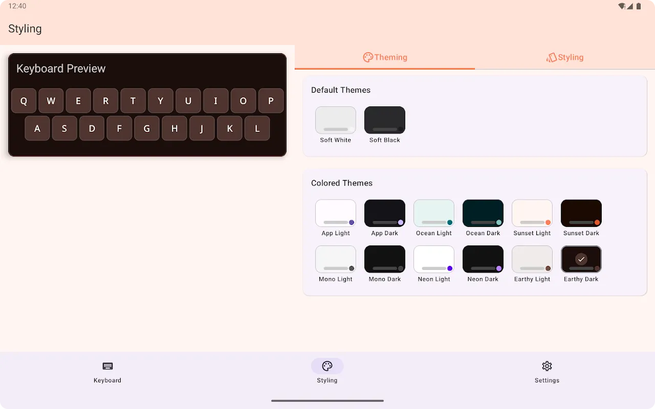This screenshot has height=409, width=655.
Task: Switch to the Theming tab
Action: click(385, 57)
